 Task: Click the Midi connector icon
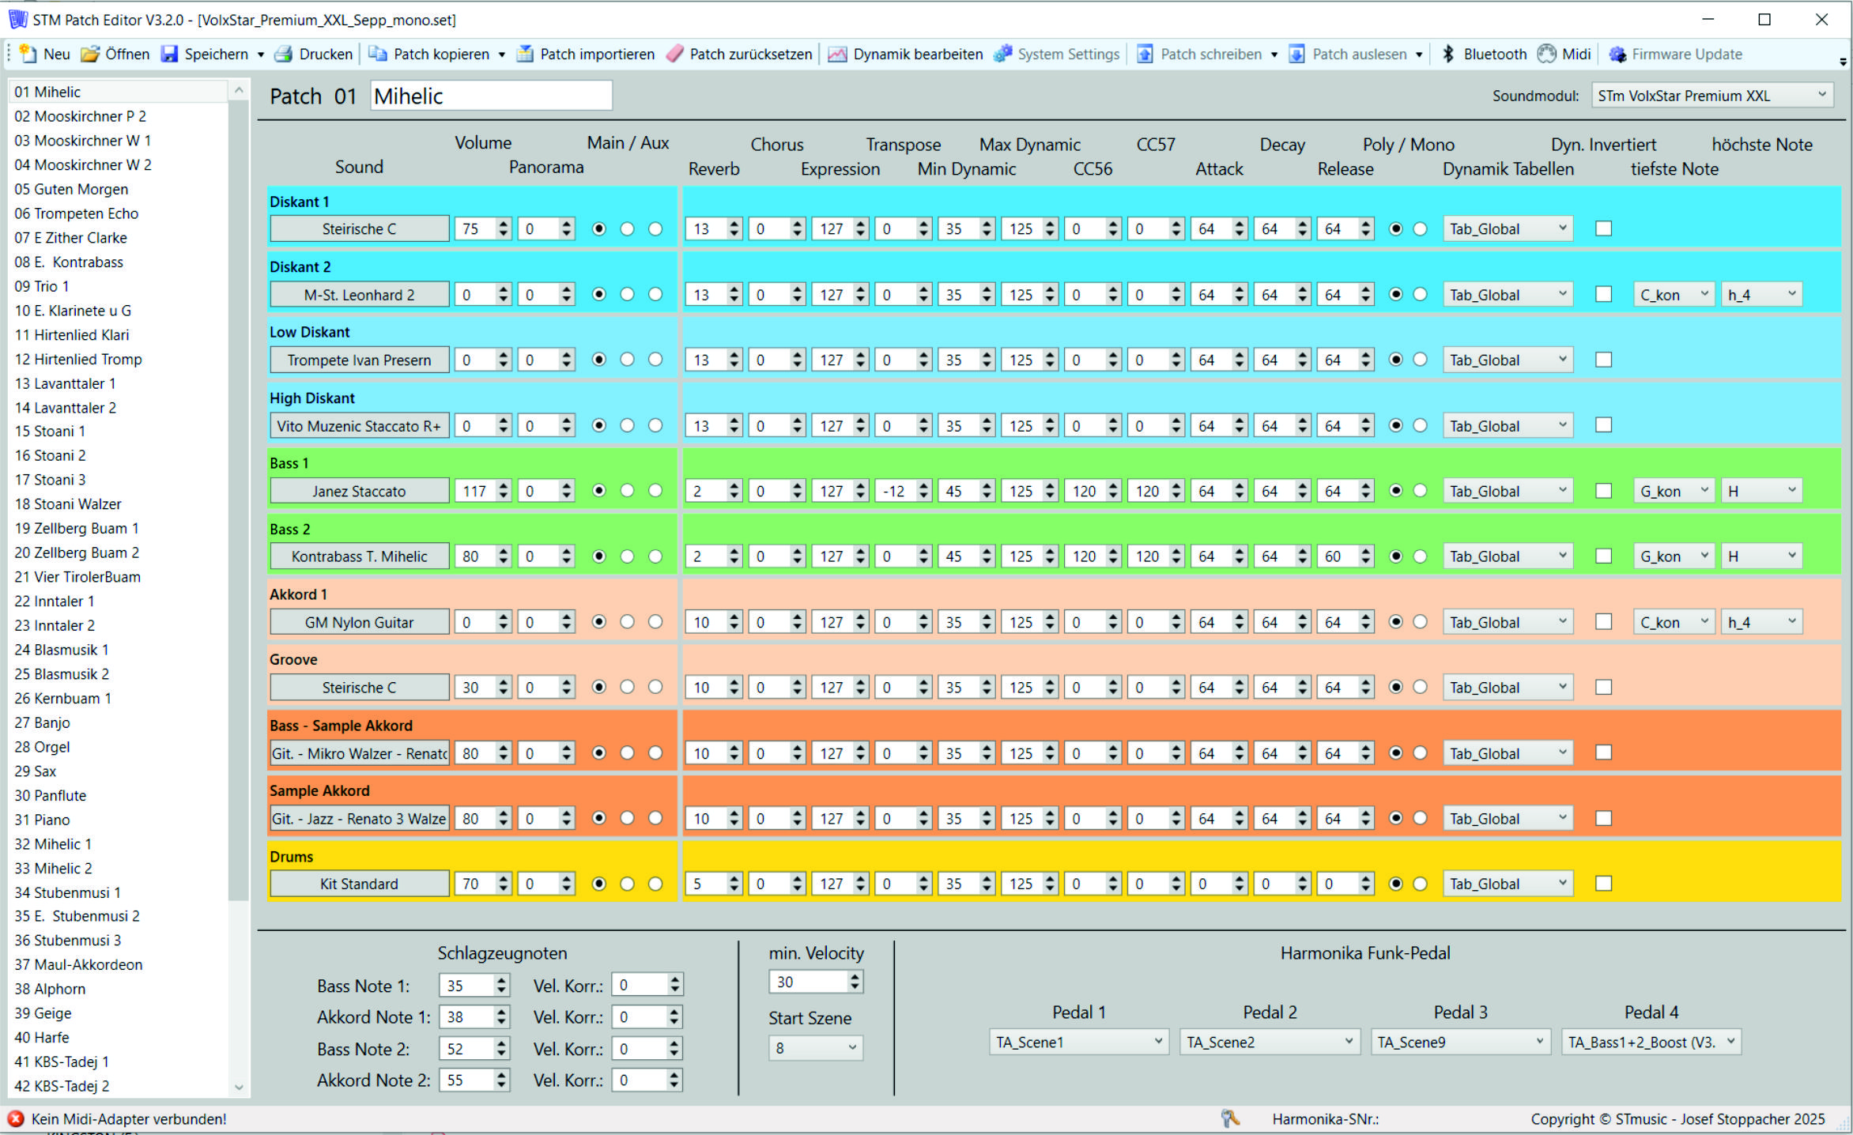pyautogui.click(x=1546, y=54)
